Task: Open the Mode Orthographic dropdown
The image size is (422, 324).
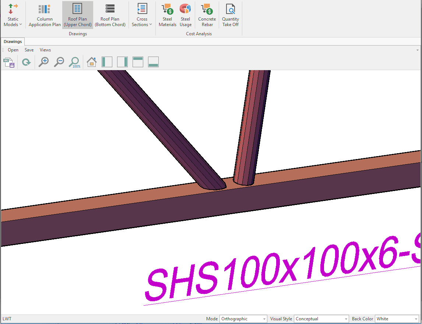Action: coord(243,319)
